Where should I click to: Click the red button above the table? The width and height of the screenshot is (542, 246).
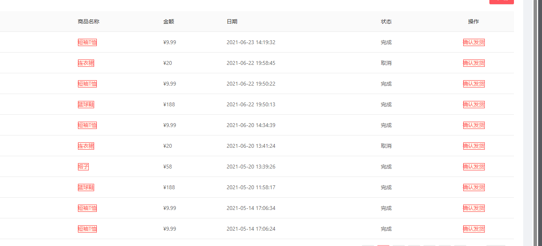click(501, 2)
